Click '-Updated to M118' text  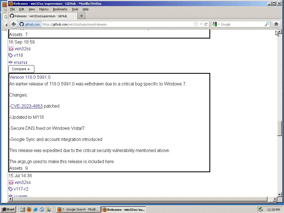click(26, 117)
